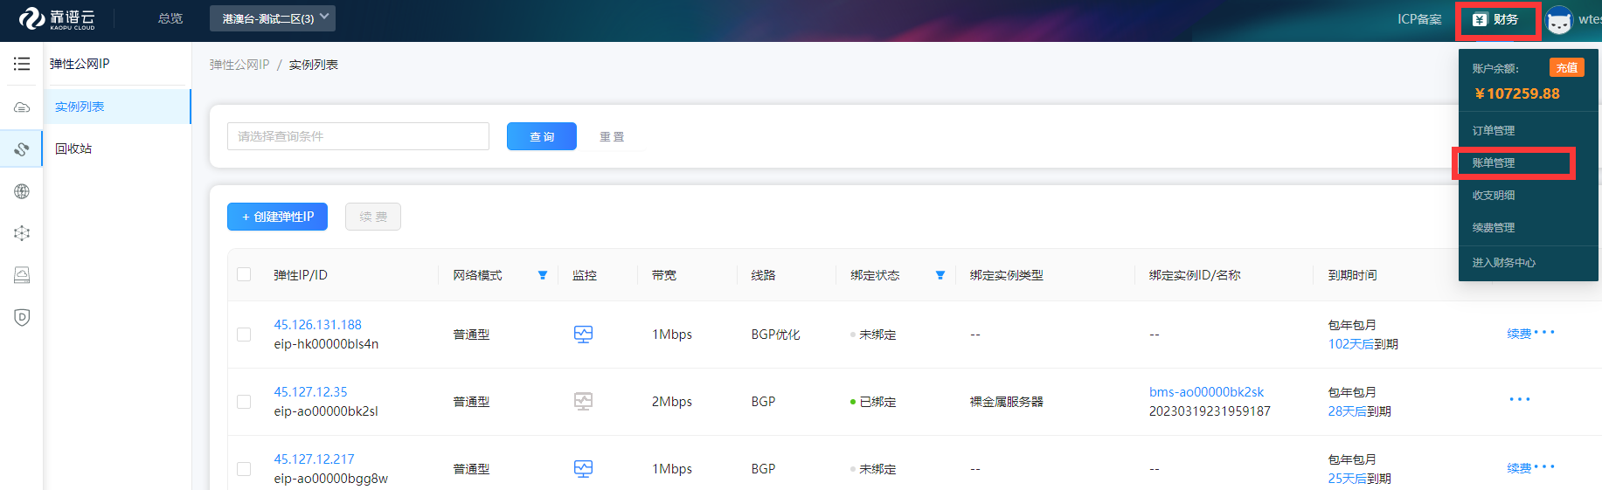Click ID text eip-ao00000bgg8w
This screenshot has width=1602, height=490.
[x=330, y=479]
